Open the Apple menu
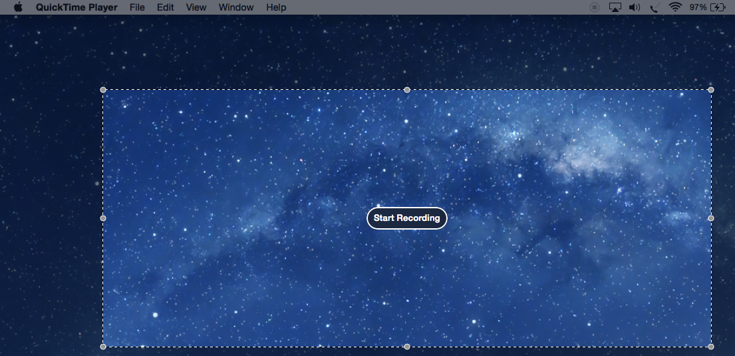 click(x=18, y=7)
